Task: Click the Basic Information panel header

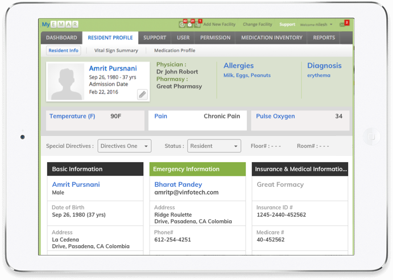Action: [95, 169]
